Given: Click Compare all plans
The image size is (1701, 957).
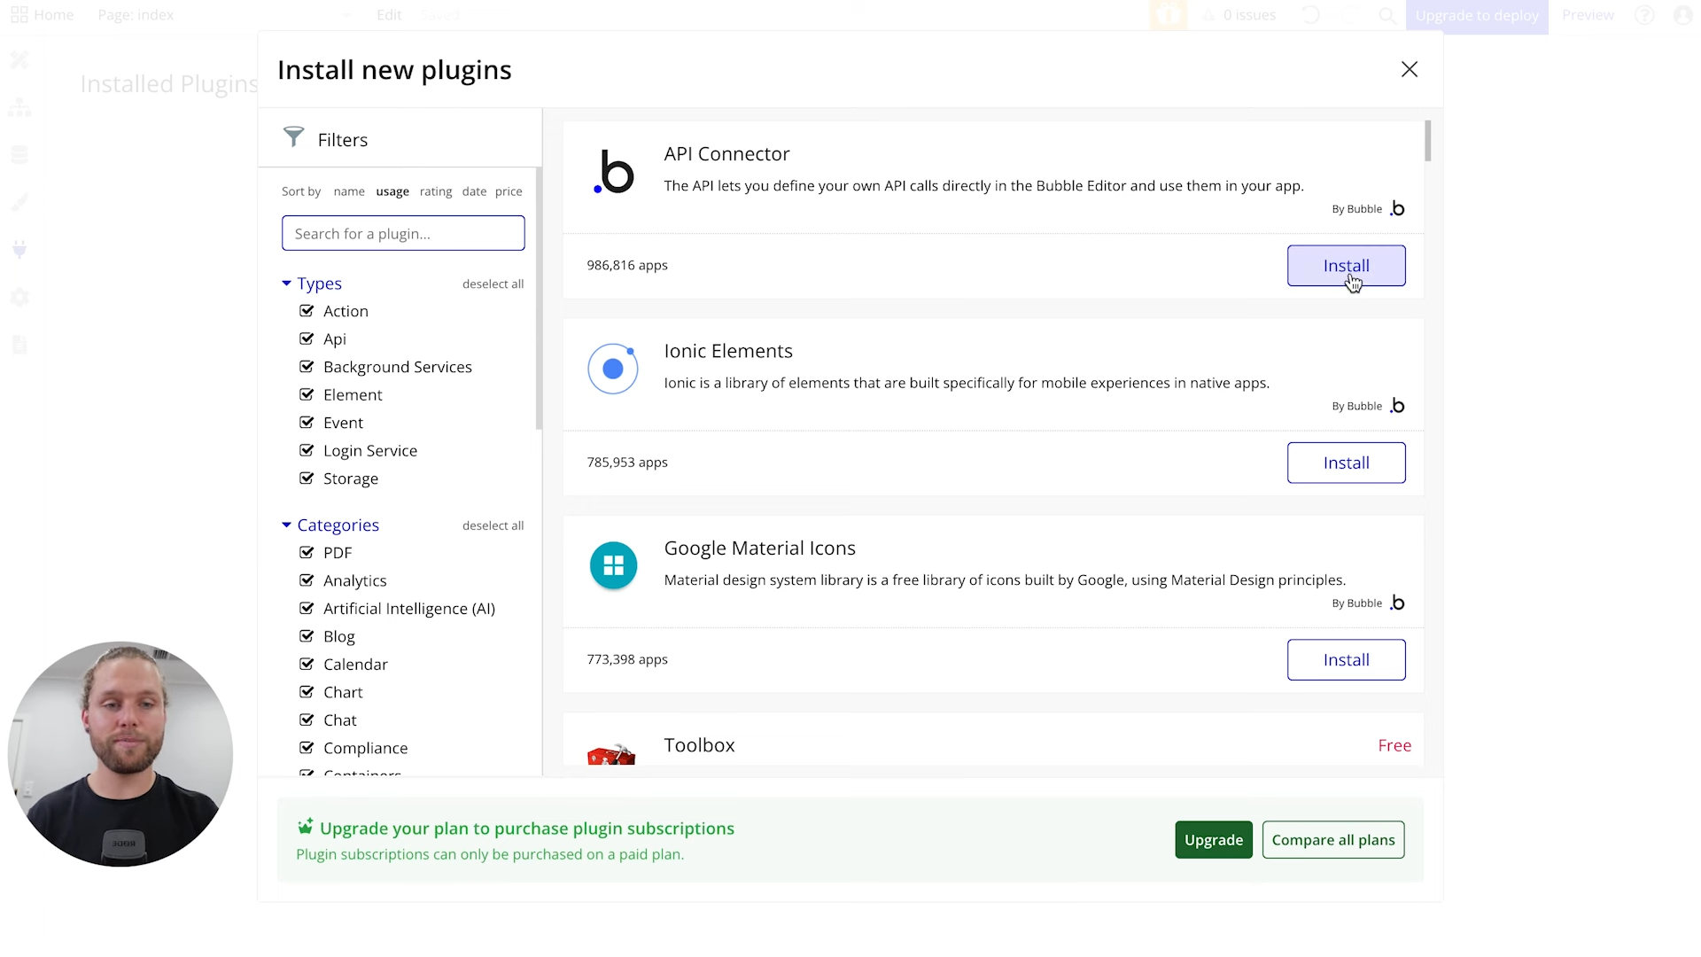Looking at the screenshot, I should tap(1333, 839).
